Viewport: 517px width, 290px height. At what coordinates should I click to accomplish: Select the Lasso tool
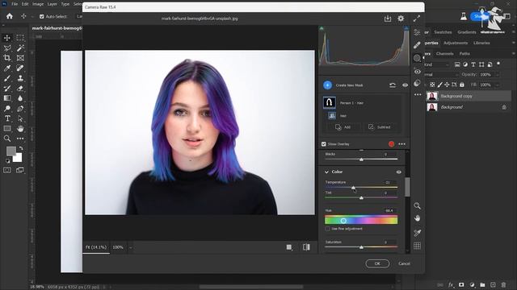pyautogui.click(x=7, y=48)
